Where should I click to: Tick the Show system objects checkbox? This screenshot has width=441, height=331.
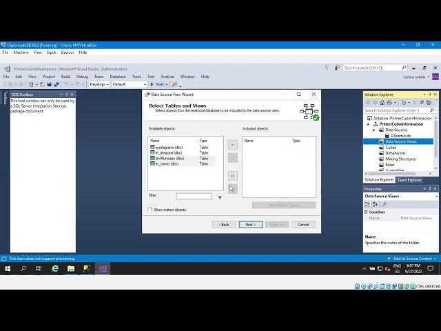150,210
